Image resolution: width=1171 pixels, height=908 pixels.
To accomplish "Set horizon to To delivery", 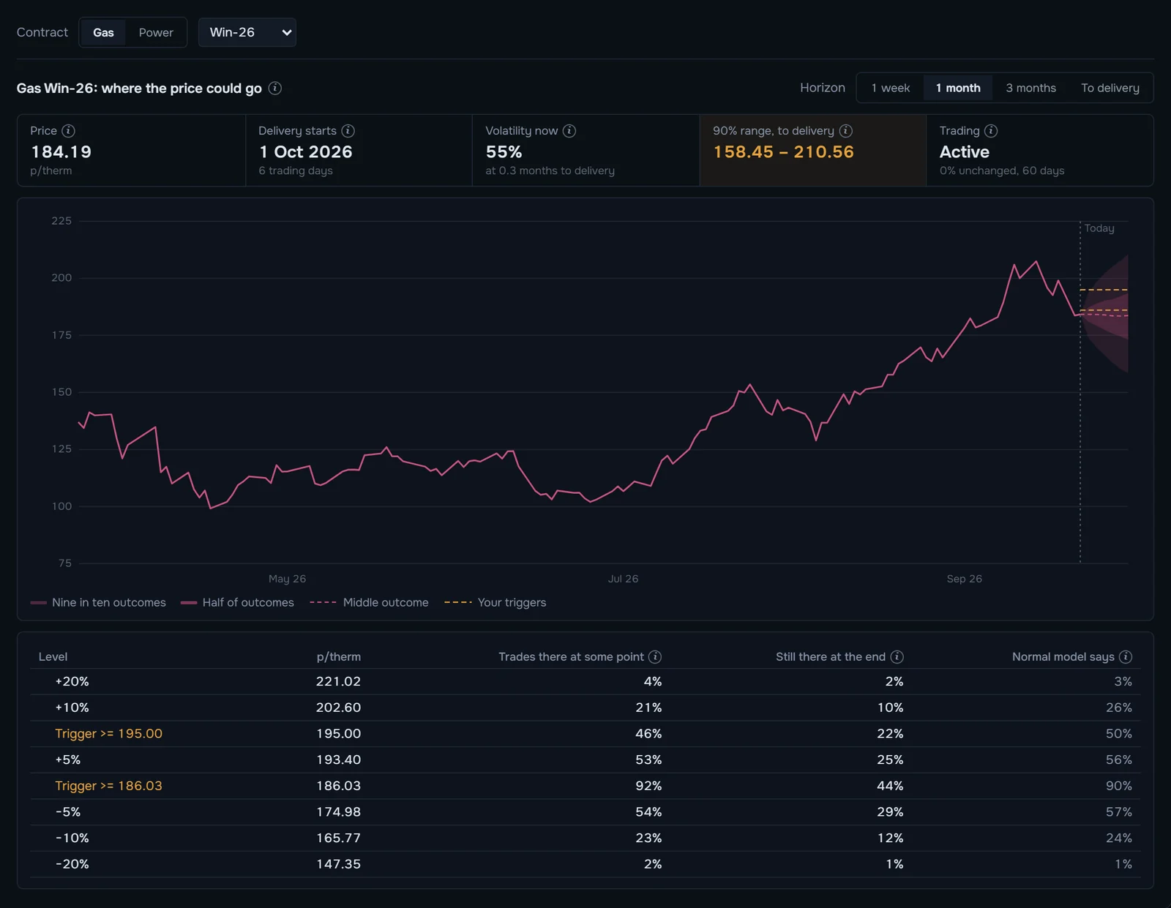I will click(1110, 89).
